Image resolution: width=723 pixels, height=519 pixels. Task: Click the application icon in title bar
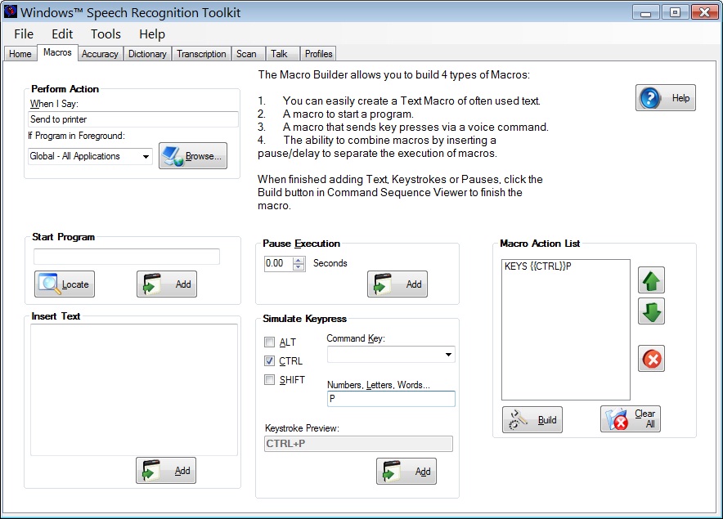10,11
